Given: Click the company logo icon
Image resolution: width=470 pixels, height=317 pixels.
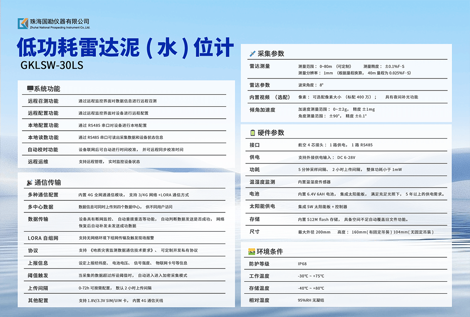Looking at the screenshot, I should pyautogui.click(x=23, y=23).
